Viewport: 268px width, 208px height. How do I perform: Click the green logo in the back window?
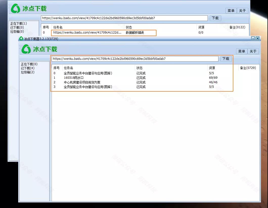(x=16, y=8)
